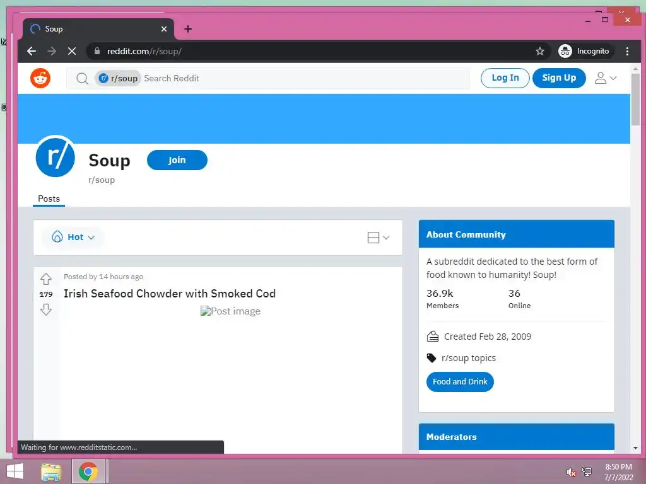This screenshot has height=484, width=646.
Task: Maximize the Chrome window
Action: pos(605,20)
